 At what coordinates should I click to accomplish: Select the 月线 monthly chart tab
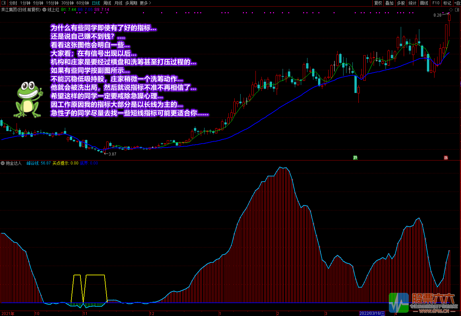point(118,3)
